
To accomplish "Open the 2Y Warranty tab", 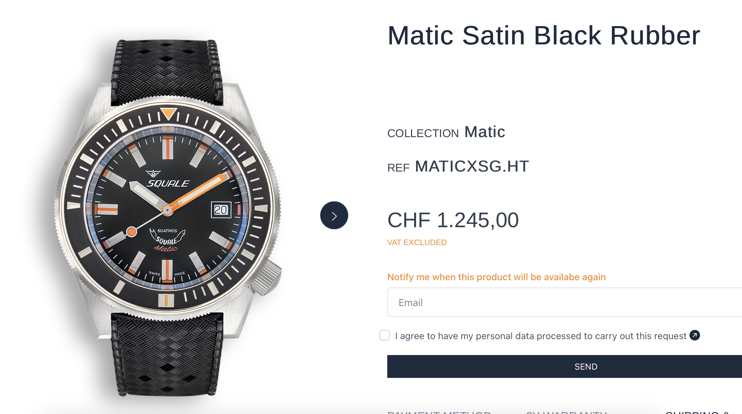I will [566, 412].
